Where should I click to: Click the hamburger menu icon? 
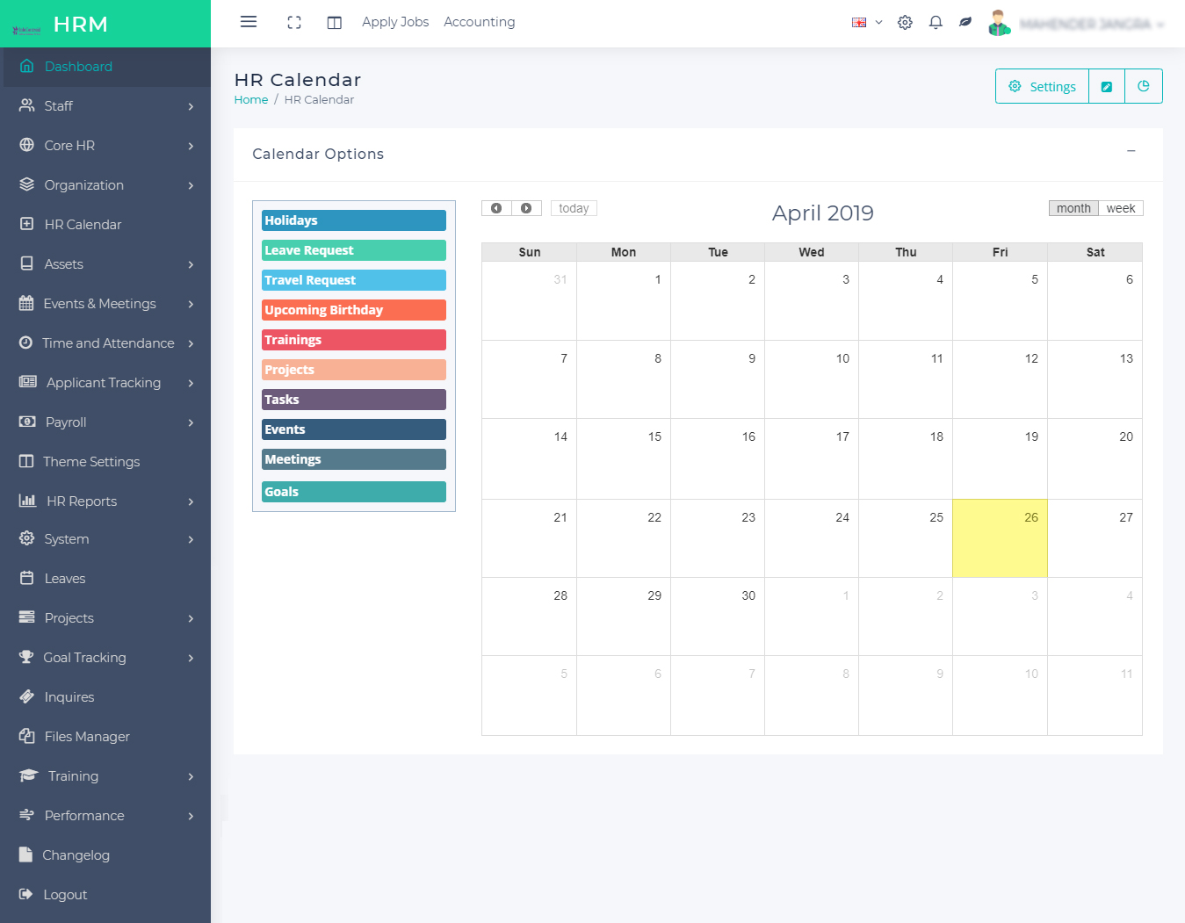[249, 22]
